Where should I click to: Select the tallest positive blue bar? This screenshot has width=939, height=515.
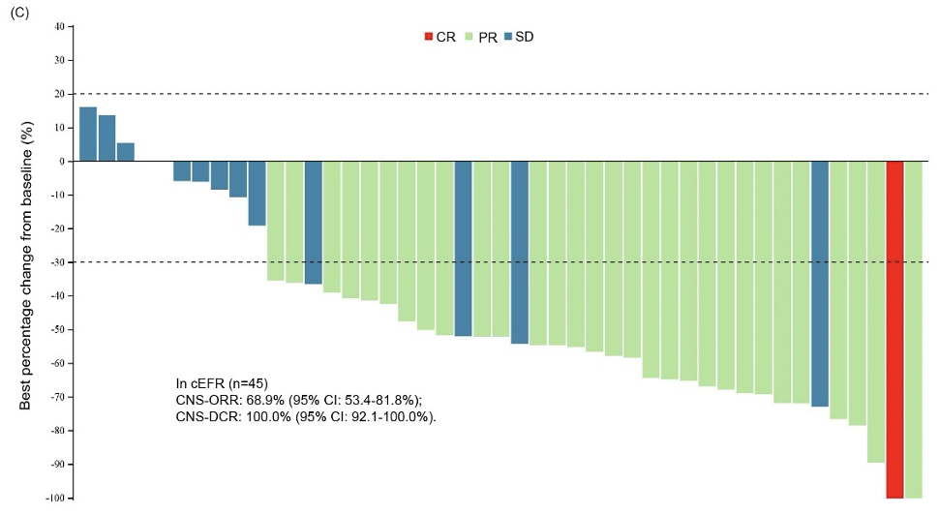click(x=88, y=134)
